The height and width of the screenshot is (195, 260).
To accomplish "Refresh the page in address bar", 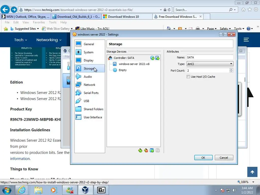I will pos(169,10).
